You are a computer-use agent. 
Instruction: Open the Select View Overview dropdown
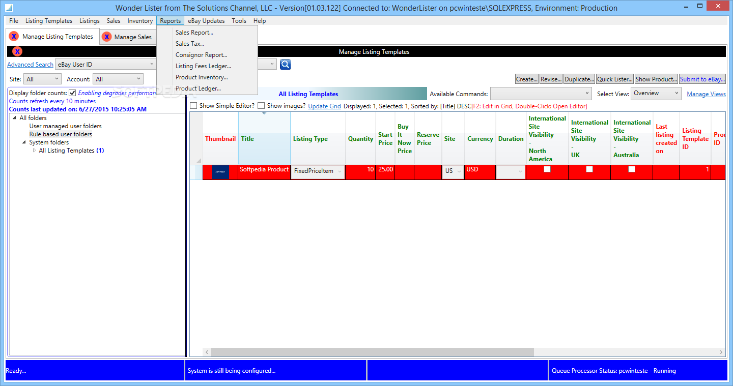coord(656,94)
